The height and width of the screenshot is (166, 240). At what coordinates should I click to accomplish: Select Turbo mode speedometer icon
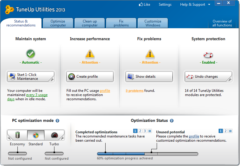point(54,135)
